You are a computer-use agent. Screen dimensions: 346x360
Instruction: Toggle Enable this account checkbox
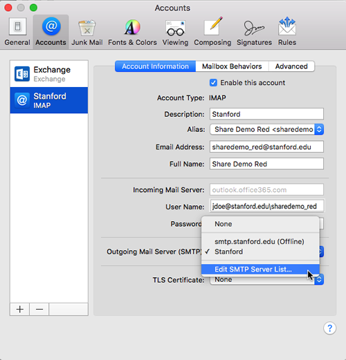[x=213, y=83]
